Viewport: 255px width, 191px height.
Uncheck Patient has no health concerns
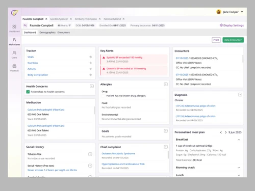[x=28, y=92]
